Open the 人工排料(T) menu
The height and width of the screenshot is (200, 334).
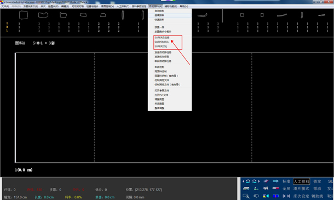(x=123, y=7)
